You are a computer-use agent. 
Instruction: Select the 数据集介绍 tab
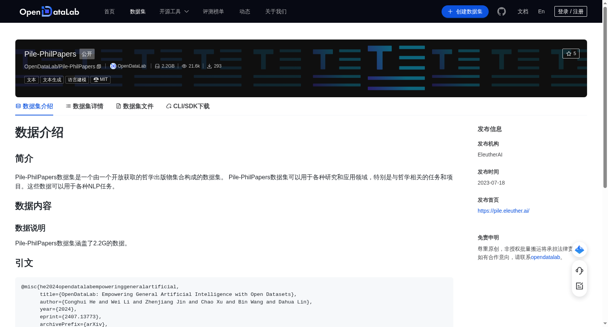click(34, 106)
